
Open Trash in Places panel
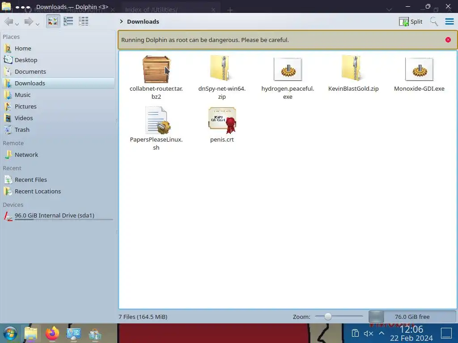pyautogui.click(x=58, y=130)
